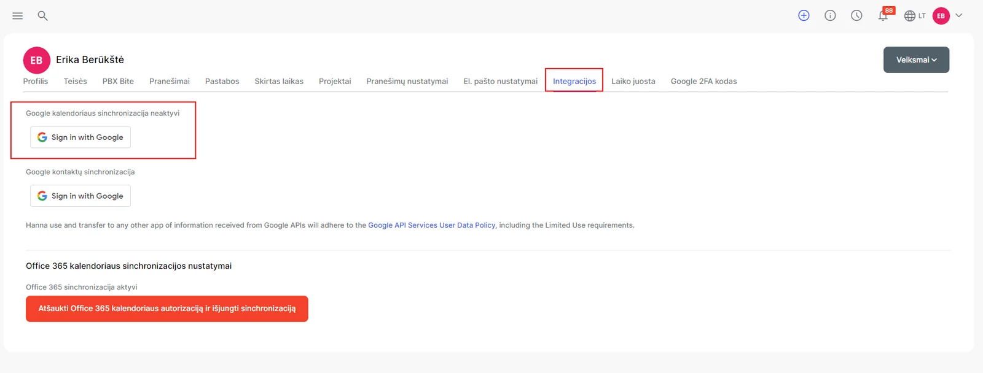Expand the user menu chevron

pyautogui.click(x=958, y=15)
